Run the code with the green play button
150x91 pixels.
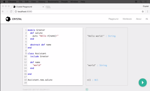[x=142, y=82]
